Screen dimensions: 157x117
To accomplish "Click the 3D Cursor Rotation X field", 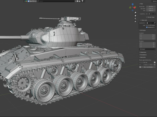I will point(148,43).
